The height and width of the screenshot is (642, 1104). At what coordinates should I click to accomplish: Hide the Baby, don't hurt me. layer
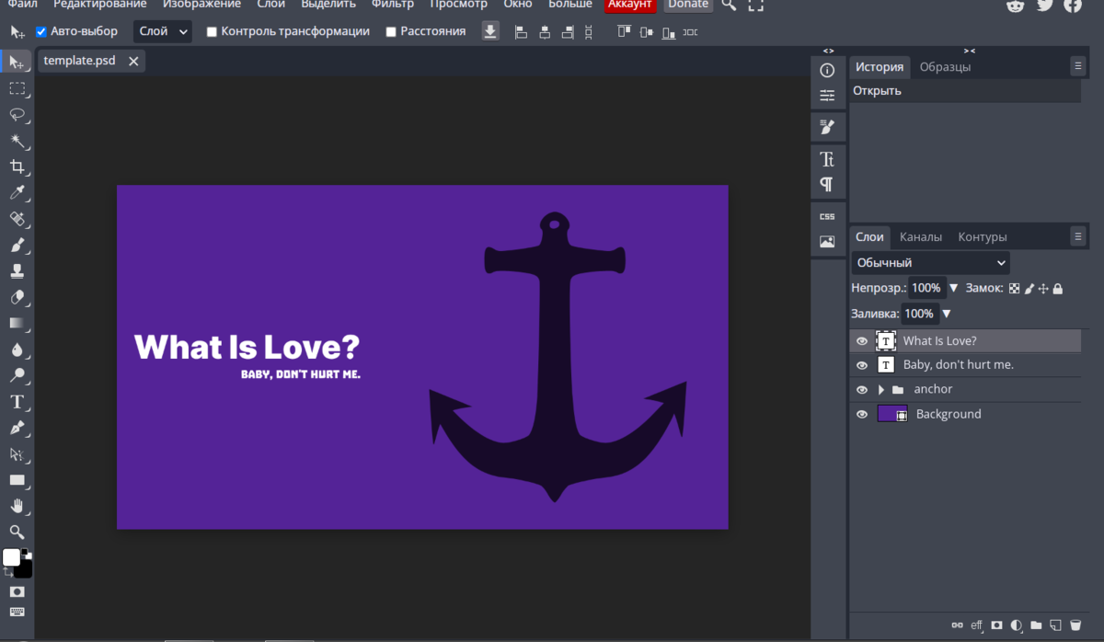862,365
